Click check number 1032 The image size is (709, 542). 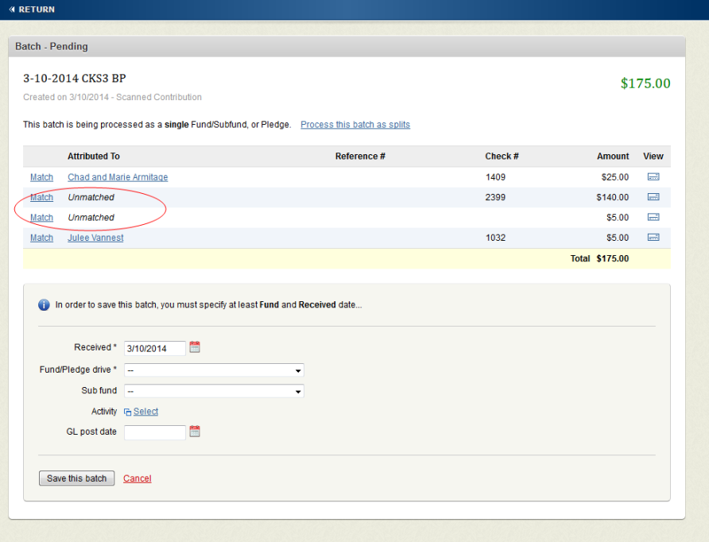point(495,238)
